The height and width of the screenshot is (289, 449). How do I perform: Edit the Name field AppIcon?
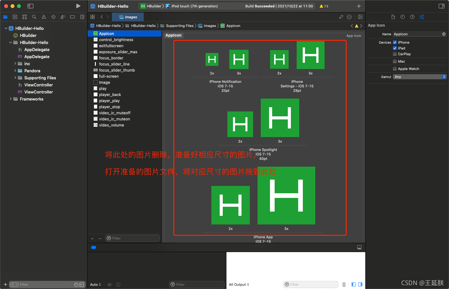[x=419, y=34]
